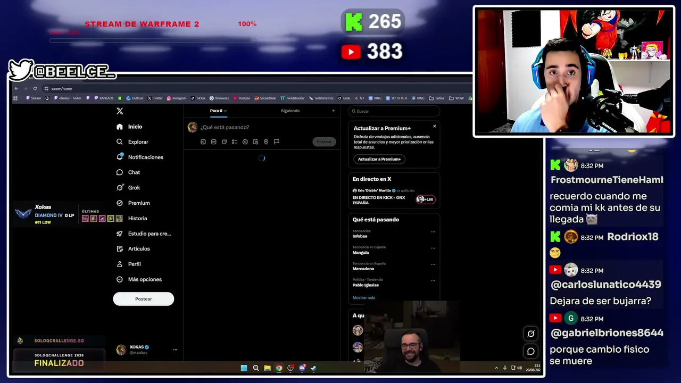Add a poll to the post

pos(235,142)
